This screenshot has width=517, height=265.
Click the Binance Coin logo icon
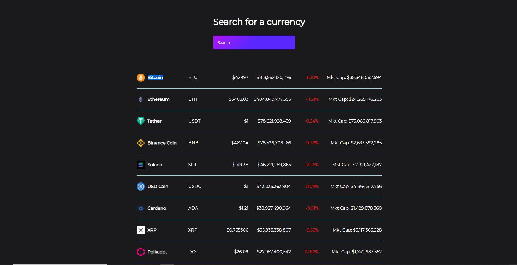pyautogui.click(x=141, y=143)
